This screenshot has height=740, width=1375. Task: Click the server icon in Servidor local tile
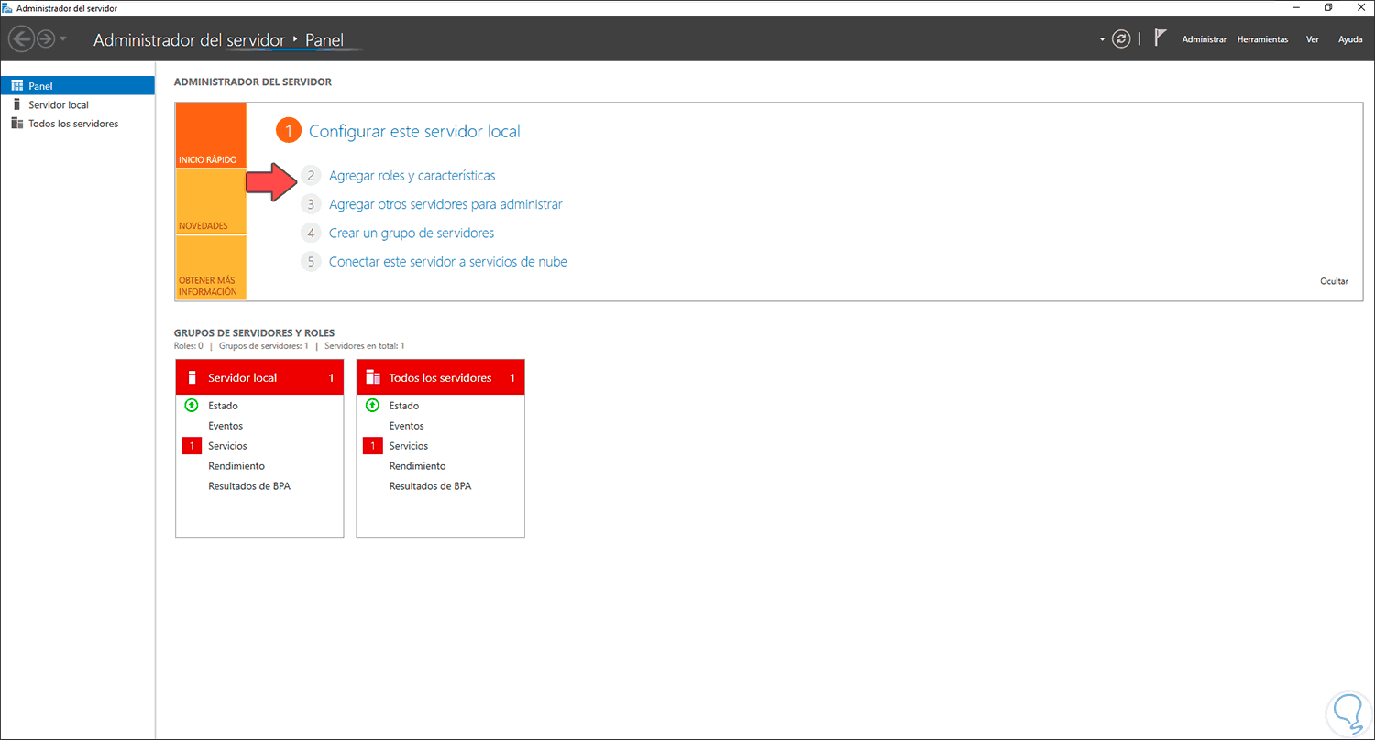192,377
